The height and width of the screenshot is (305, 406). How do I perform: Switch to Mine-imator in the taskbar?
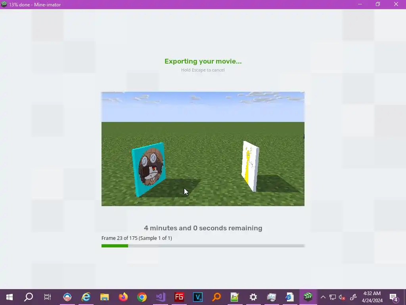click(x=308, y=296)
